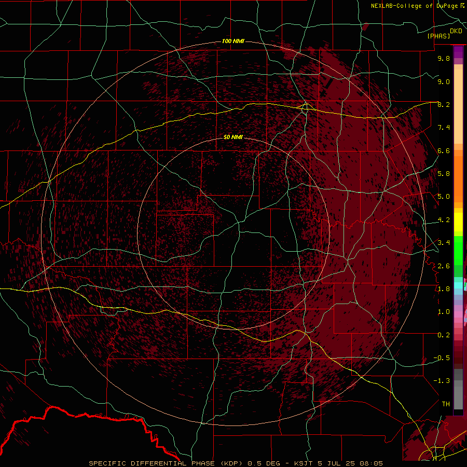Click the 0.2 scale value

click(444, 335)
